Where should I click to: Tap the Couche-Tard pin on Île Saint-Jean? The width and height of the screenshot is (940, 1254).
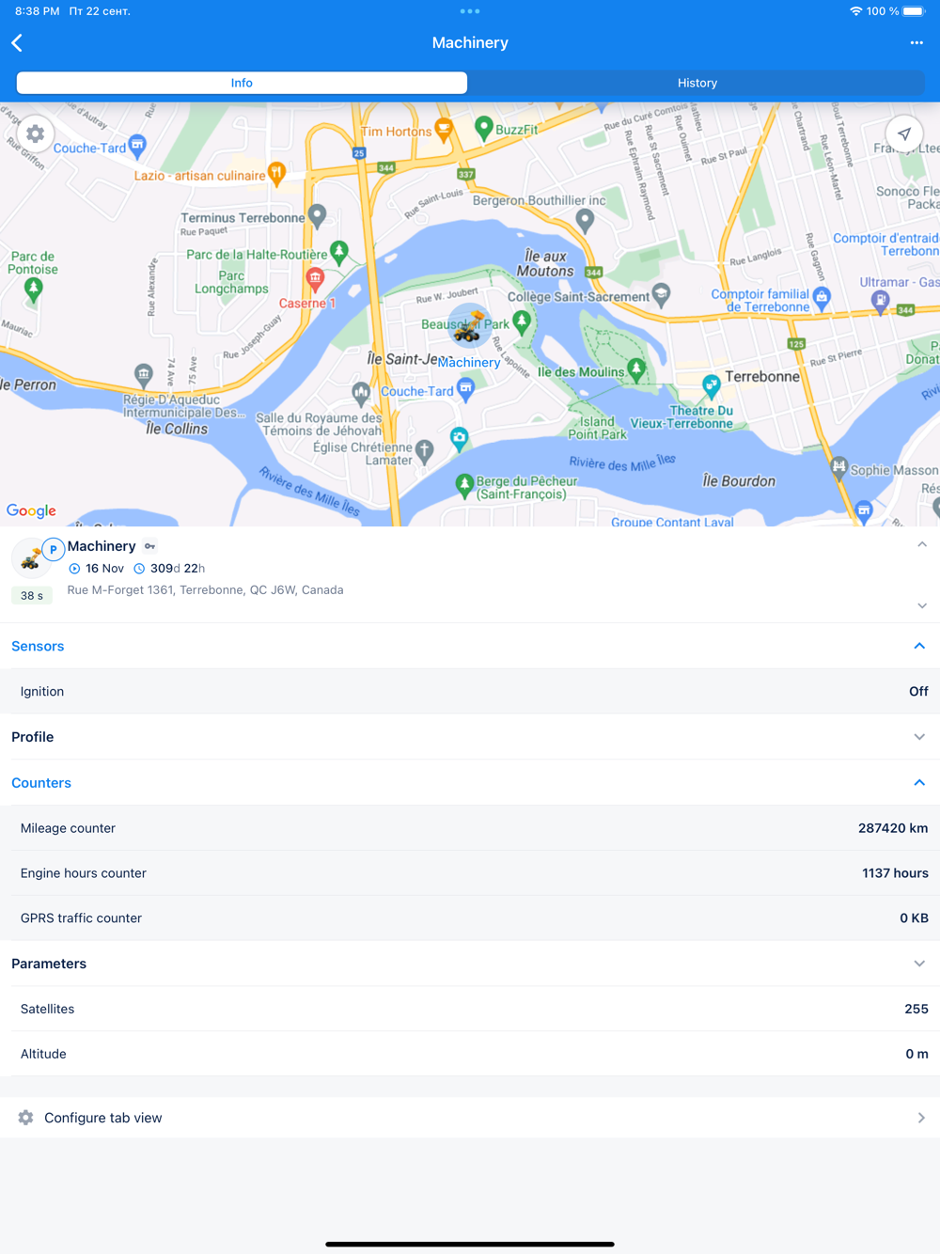(466, 389)
